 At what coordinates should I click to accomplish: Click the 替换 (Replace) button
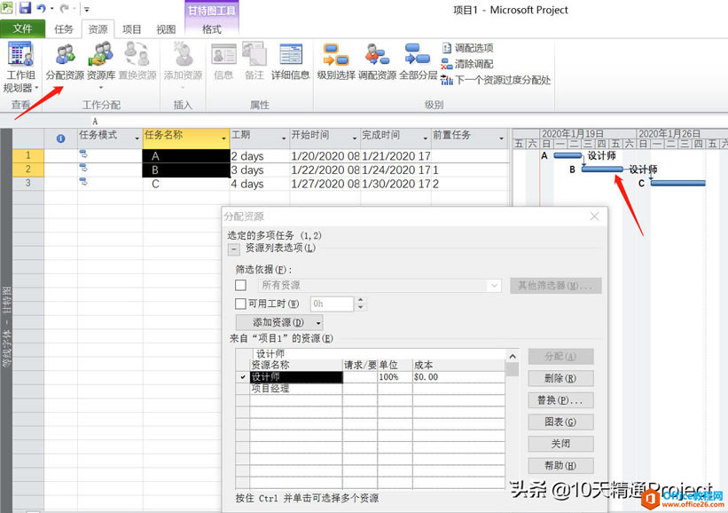click(x=560, y=400)
